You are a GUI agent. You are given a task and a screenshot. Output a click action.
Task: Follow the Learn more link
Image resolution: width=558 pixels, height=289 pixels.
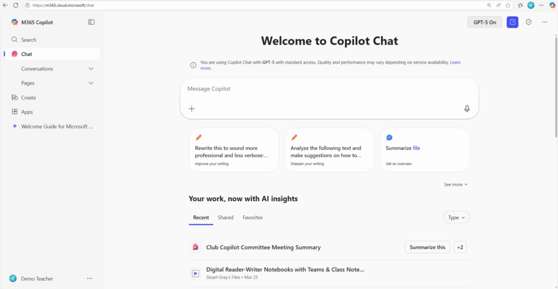455,62
